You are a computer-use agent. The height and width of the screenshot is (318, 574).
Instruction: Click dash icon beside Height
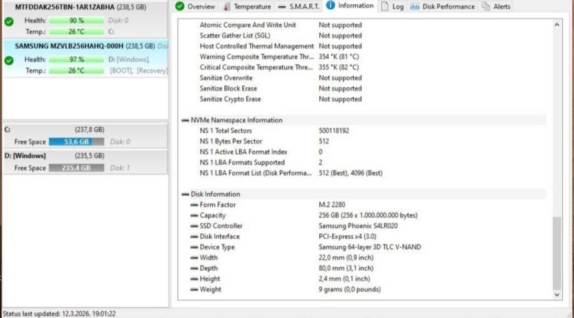click(x=194, y=279)
